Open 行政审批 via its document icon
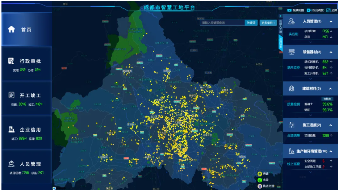 click(12, 61)
